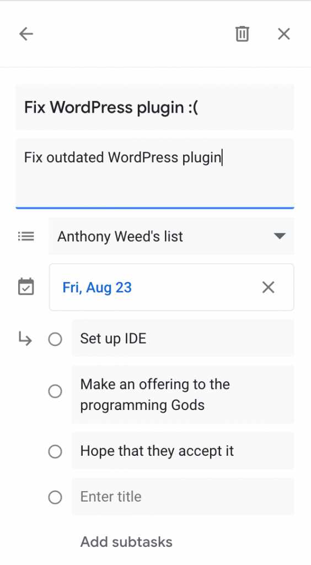Open Anthony Weed's list selector

pyautogui.click(x=171, y=236)
